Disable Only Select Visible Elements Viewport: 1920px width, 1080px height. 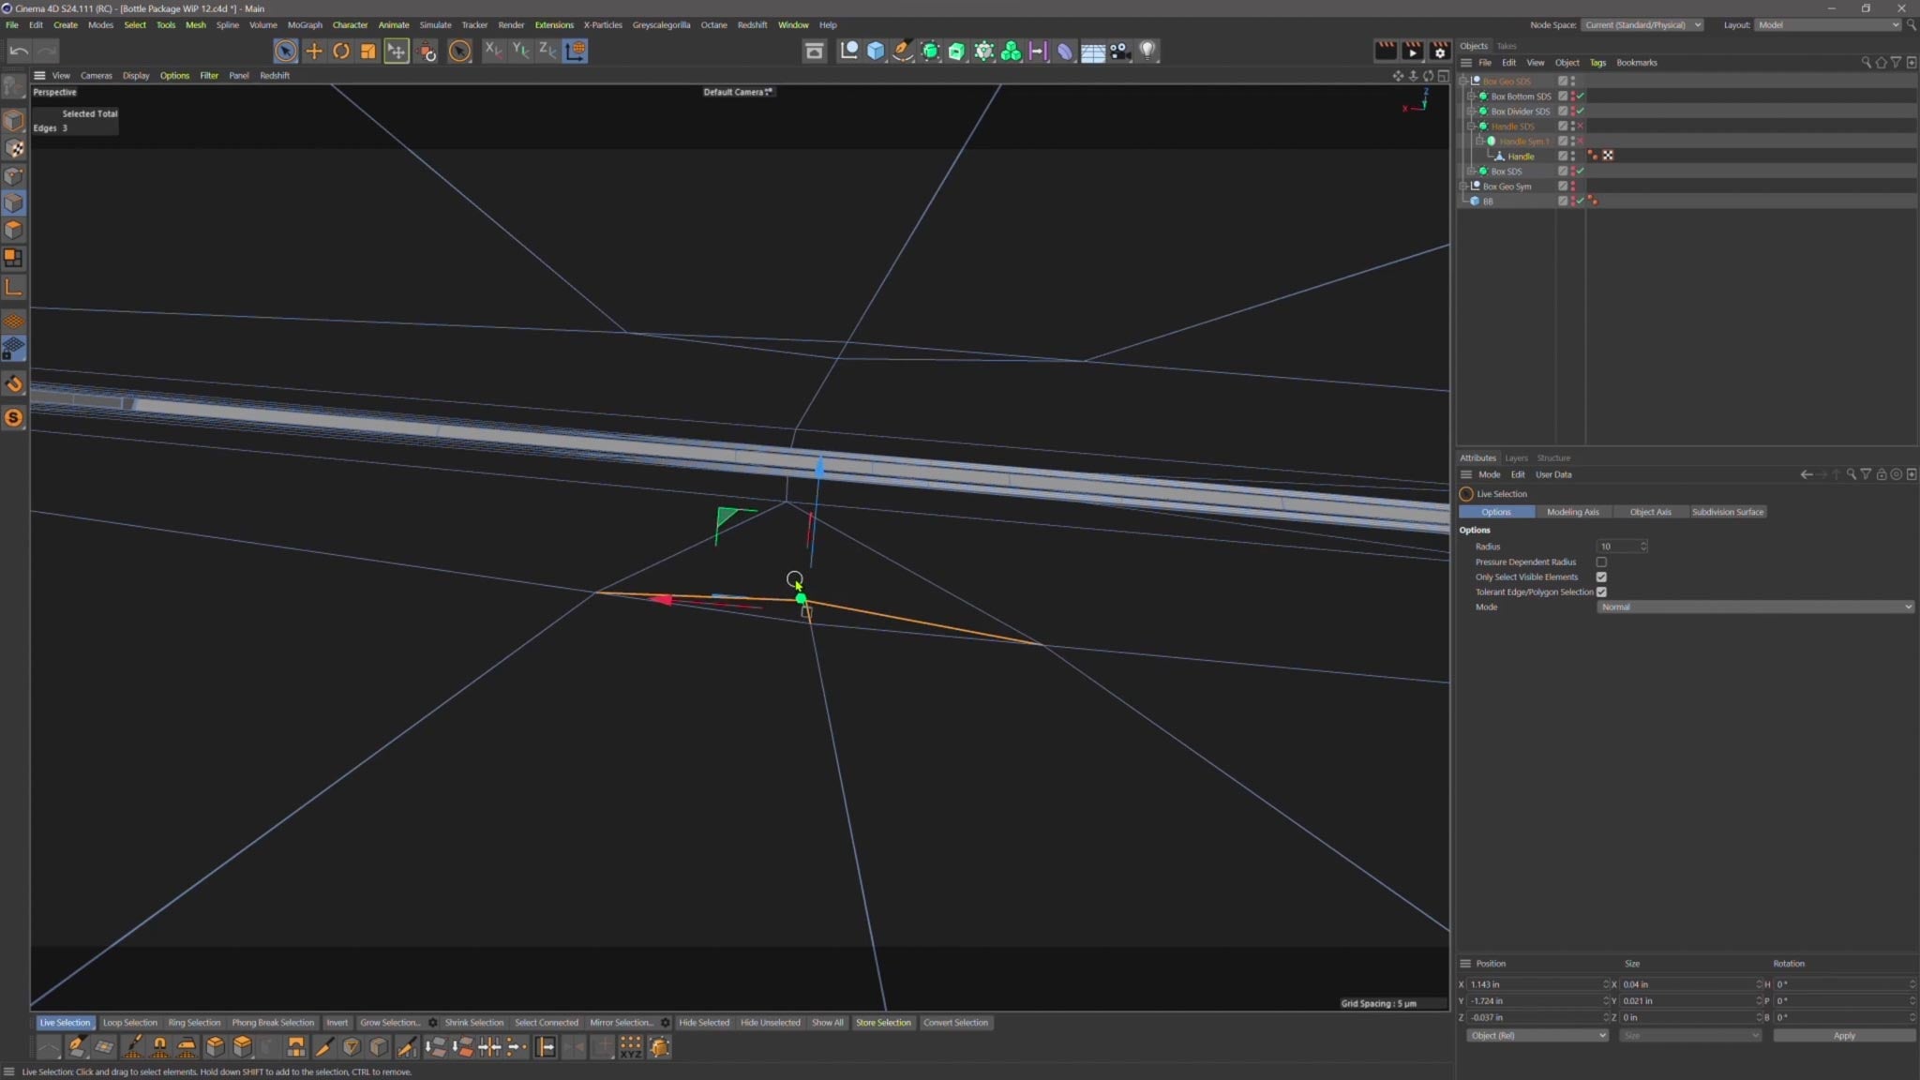[x=1602, y=577]
